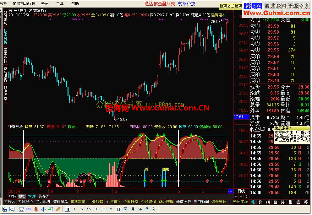Select the 盘 tab in quote panel

[x=275, y=202]
